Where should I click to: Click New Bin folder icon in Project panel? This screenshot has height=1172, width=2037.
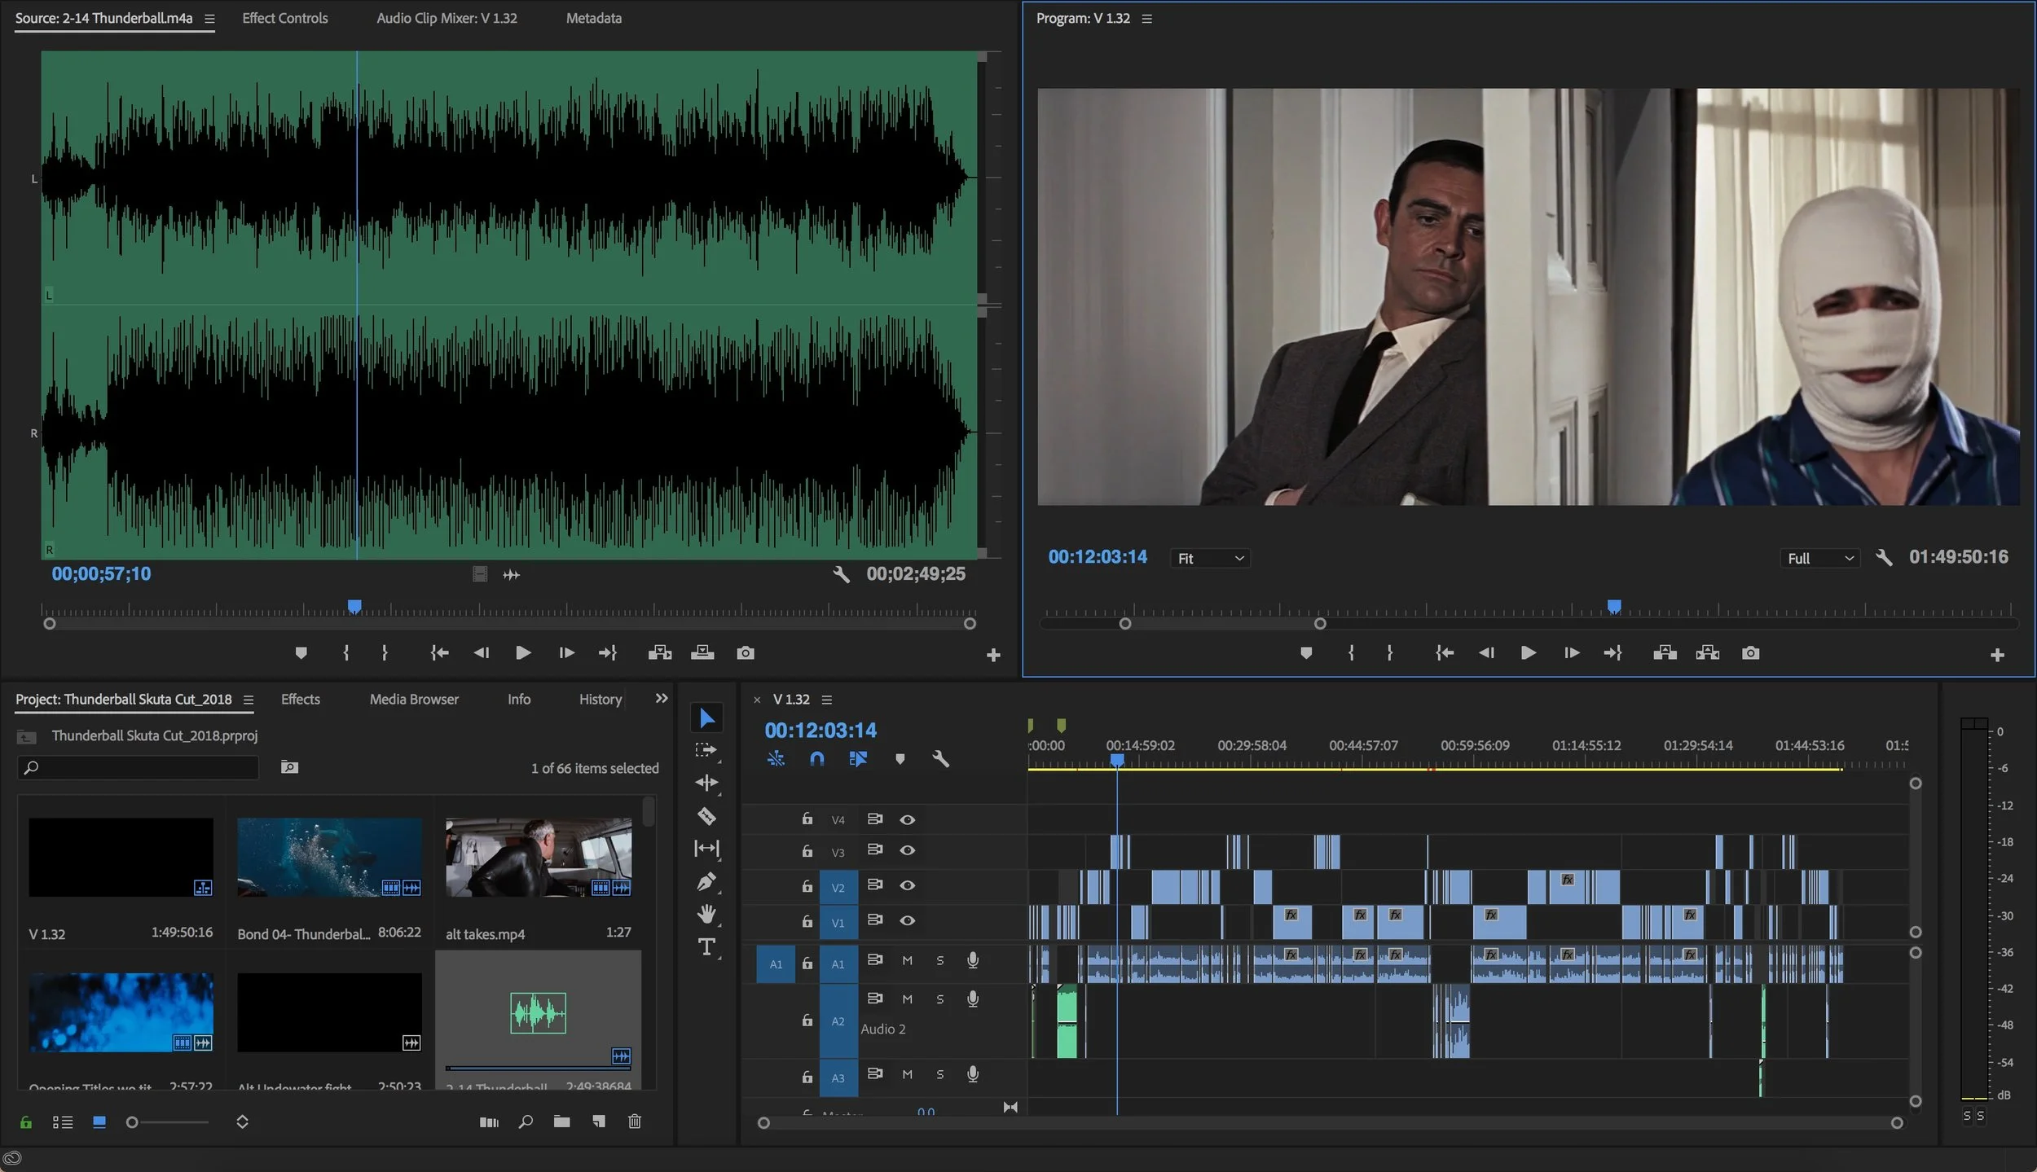(x=561, y=1122)
